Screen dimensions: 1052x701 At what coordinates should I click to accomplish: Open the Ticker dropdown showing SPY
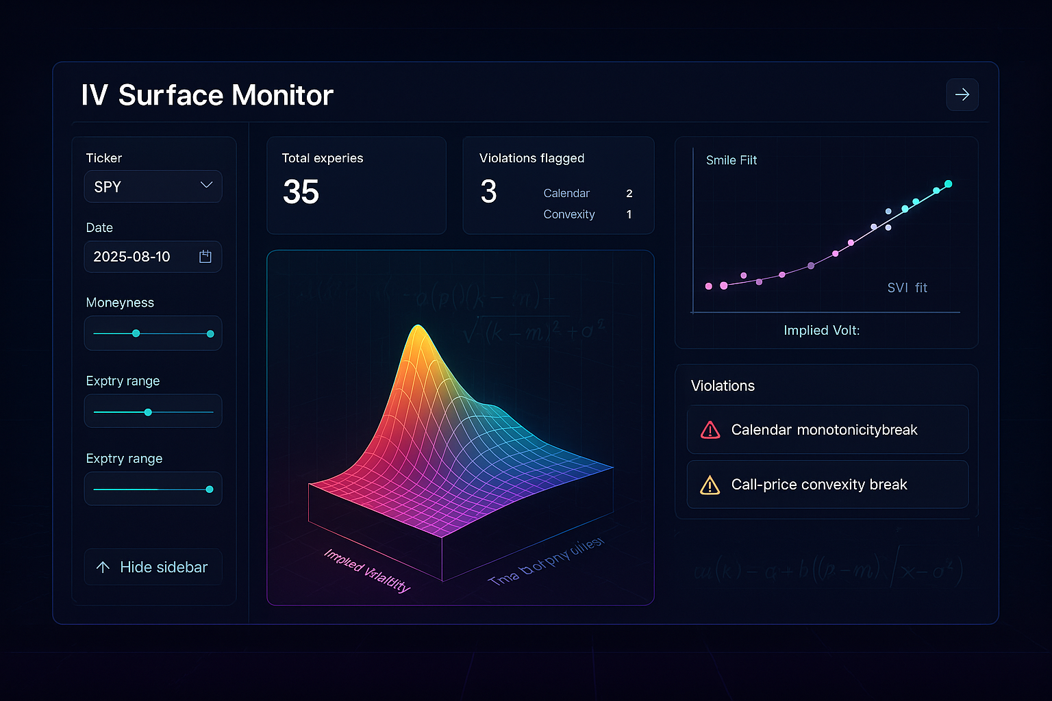click(152, 186)
